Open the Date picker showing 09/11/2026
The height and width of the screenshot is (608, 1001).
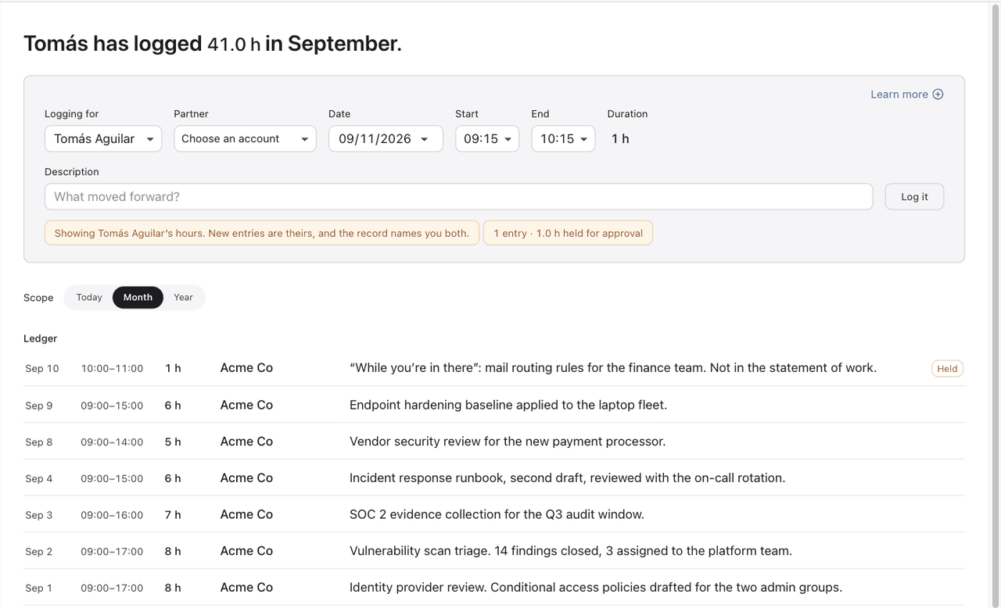(x=386, y=138)
